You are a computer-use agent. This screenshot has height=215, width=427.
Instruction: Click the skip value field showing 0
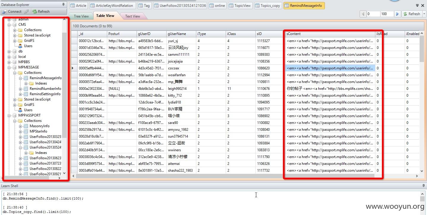pos(373,14)
